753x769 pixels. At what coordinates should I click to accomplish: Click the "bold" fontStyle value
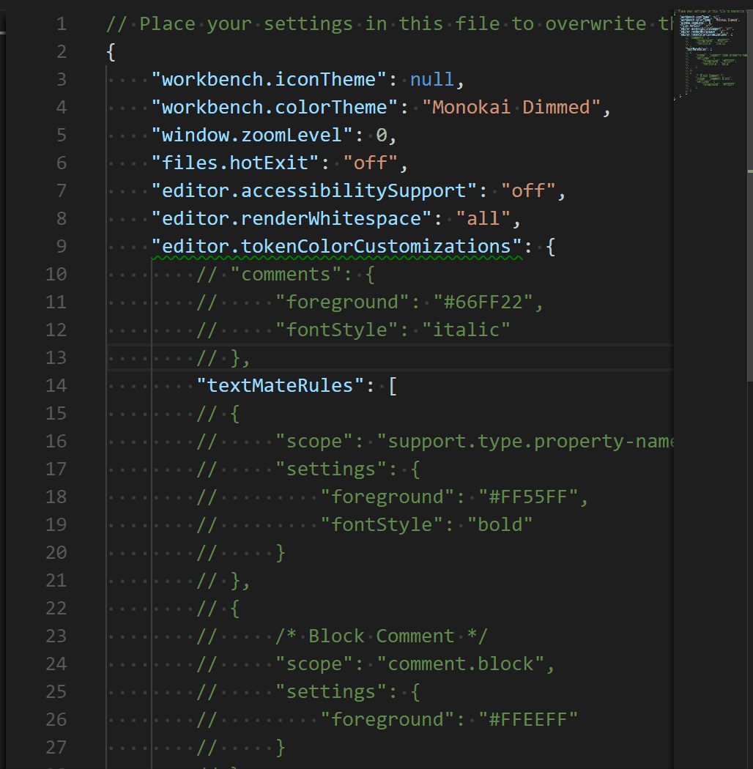pyautogui.click(x=500, y=525)
